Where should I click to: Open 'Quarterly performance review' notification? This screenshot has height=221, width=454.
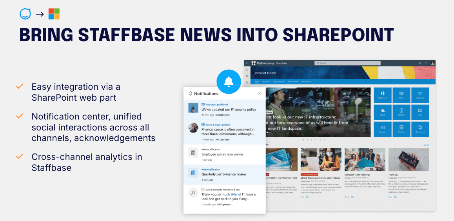click(x=224, y=174)
